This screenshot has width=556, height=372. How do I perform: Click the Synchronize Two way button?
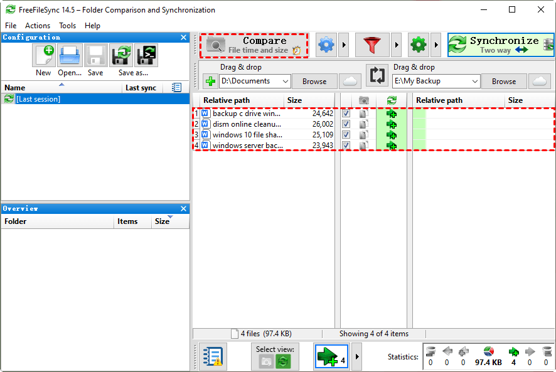500,45
